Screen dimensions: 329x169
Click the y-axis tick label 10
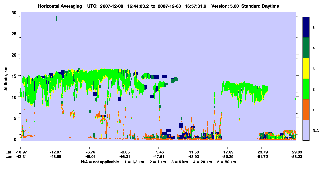click(15, 97)
